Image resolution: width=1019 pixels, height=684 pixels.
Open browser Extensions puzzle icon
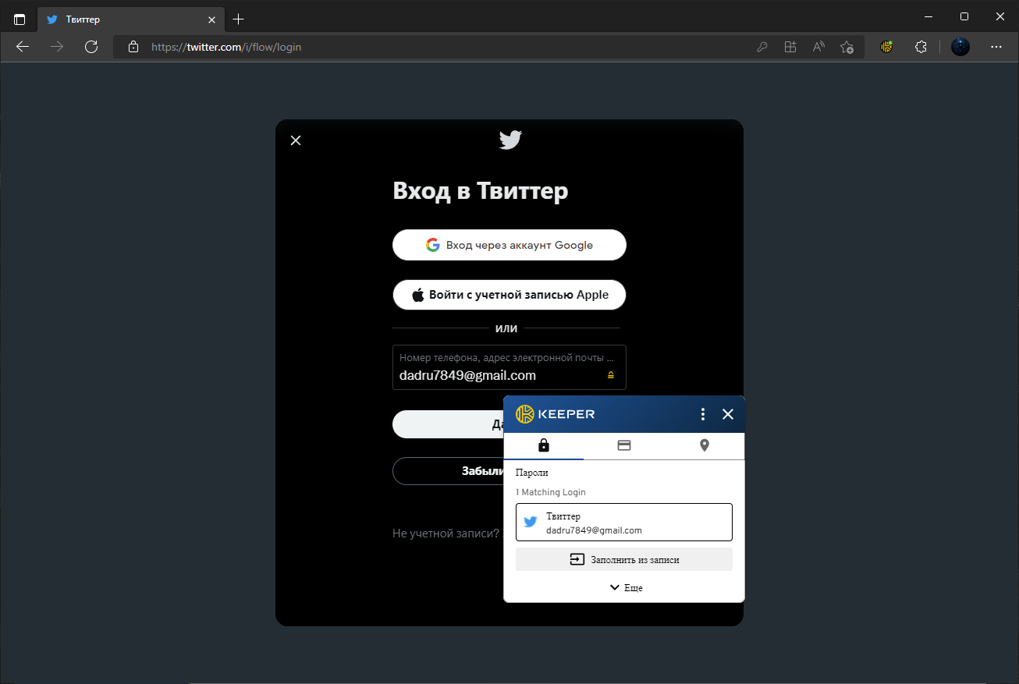coord(921,47)
